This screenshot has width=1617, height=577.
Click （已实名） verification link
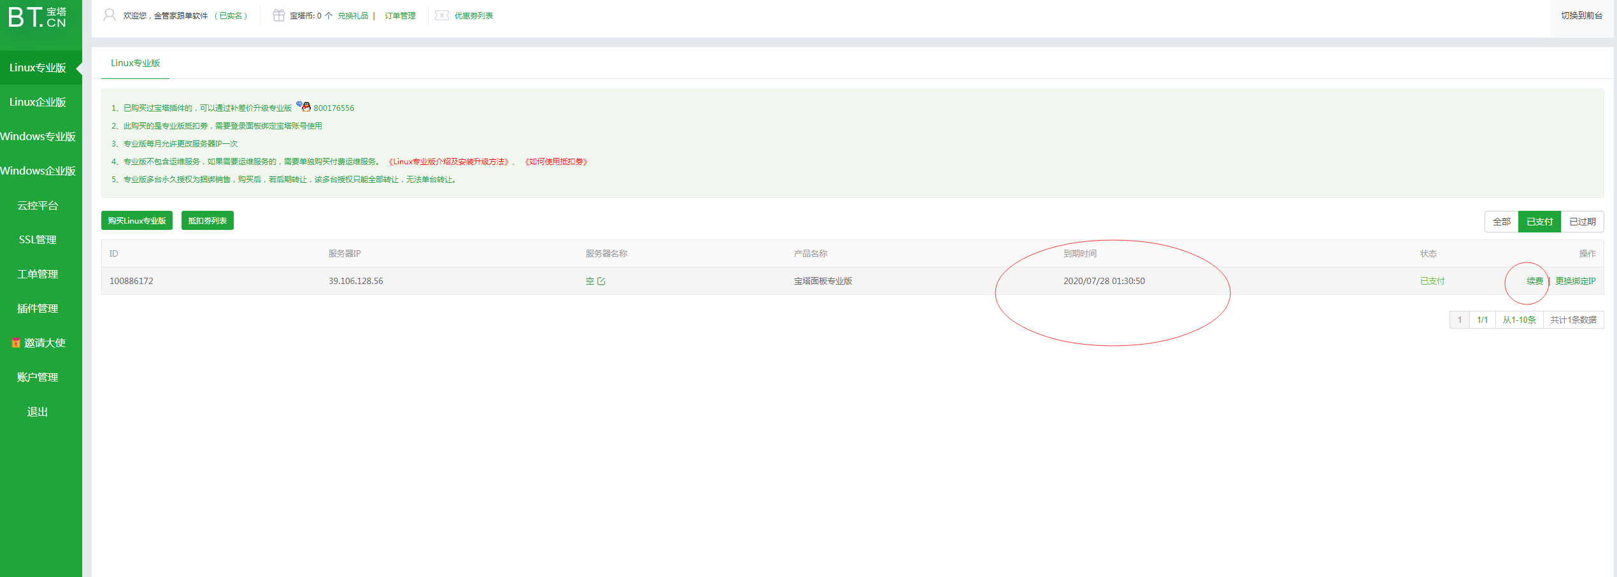coord(231,15)
